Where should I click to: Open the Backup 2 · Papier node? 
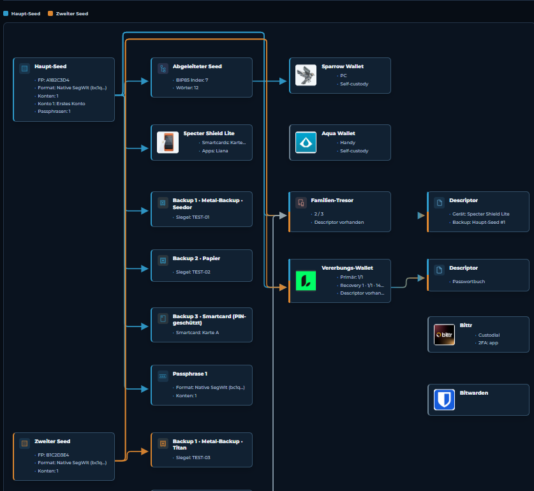(202, 266)
